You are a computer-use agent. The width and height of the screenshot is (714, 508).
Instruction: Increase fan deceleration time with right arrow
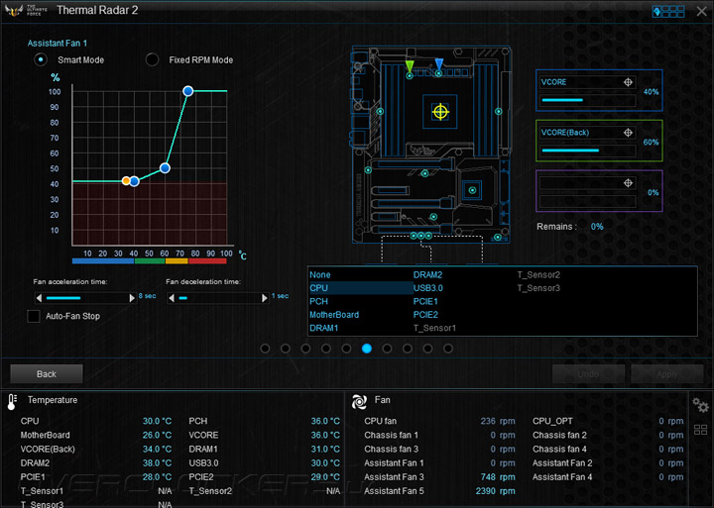[264, 298]
